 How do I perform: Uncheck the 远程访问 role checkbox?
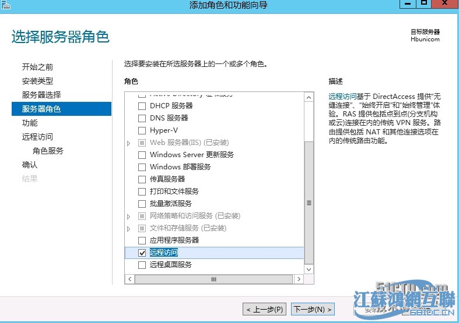[142, 253]
